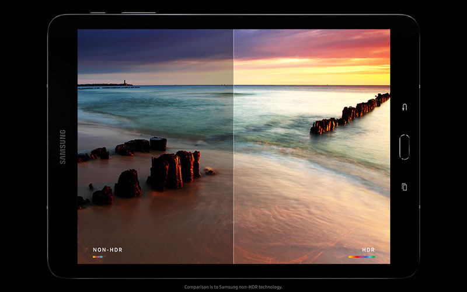This screenshot has width=467, height=292.
Task: Tap the tablet's oval home button
Action: pyautogui.click(x=404, y=147)
